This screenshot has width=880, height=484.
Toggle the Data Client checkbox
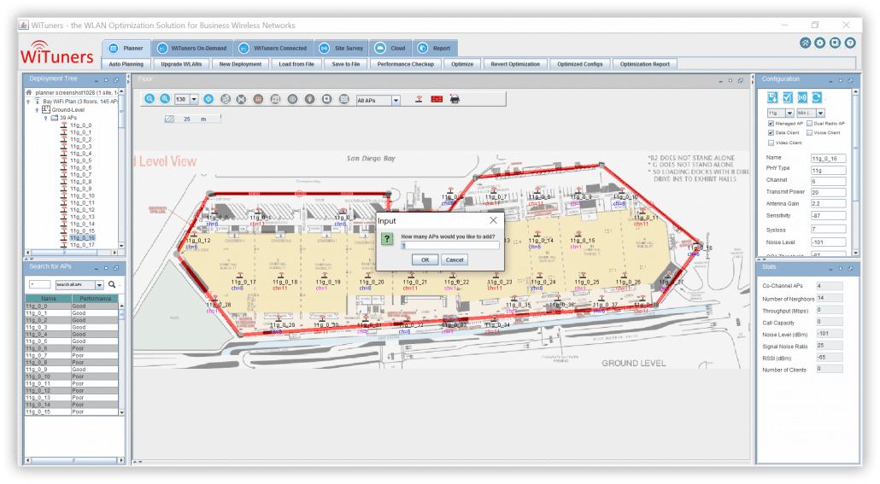point(771,133)
